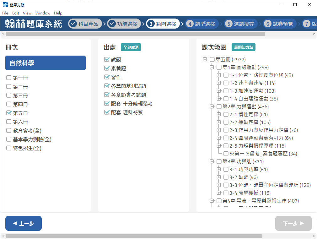Click the step 3 範圍選擇 number icon
Viewport: 317px width, 239px height.
[151, 24]
